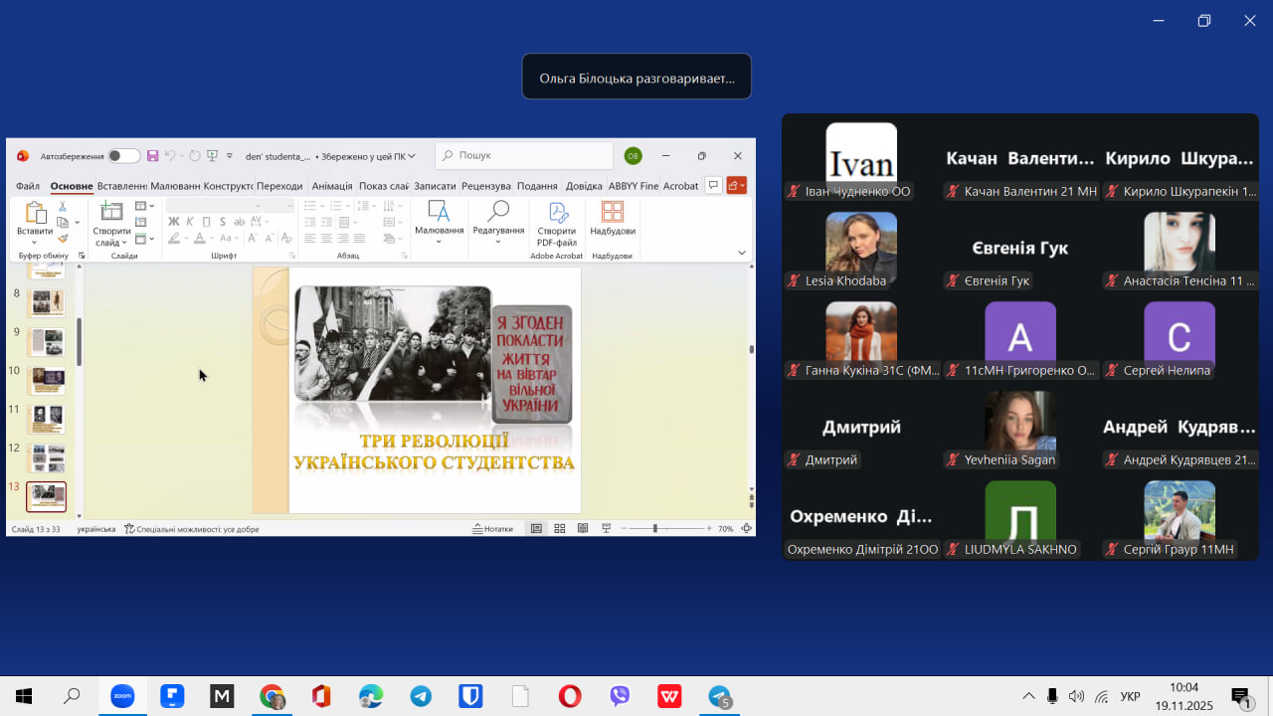Click the Спеціальні можливості accessibility status
The width and height of the screenshot is (1273, 716).
[192, 529]
